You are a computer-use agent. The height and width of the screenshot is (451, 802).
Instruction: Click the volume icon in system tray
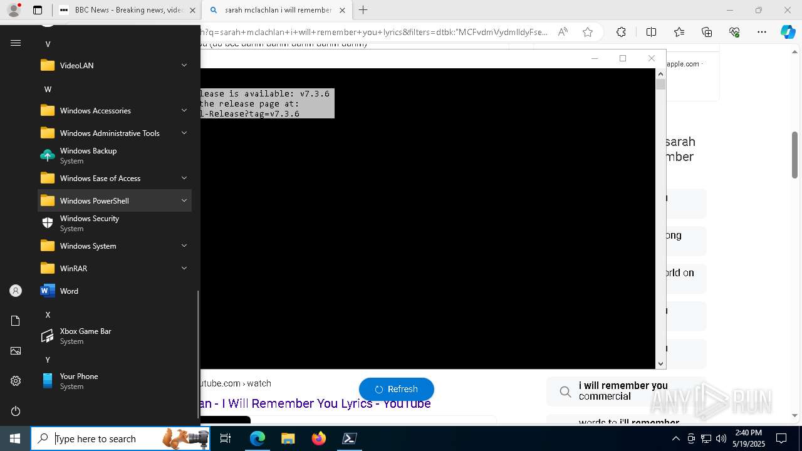click(721, 438)
